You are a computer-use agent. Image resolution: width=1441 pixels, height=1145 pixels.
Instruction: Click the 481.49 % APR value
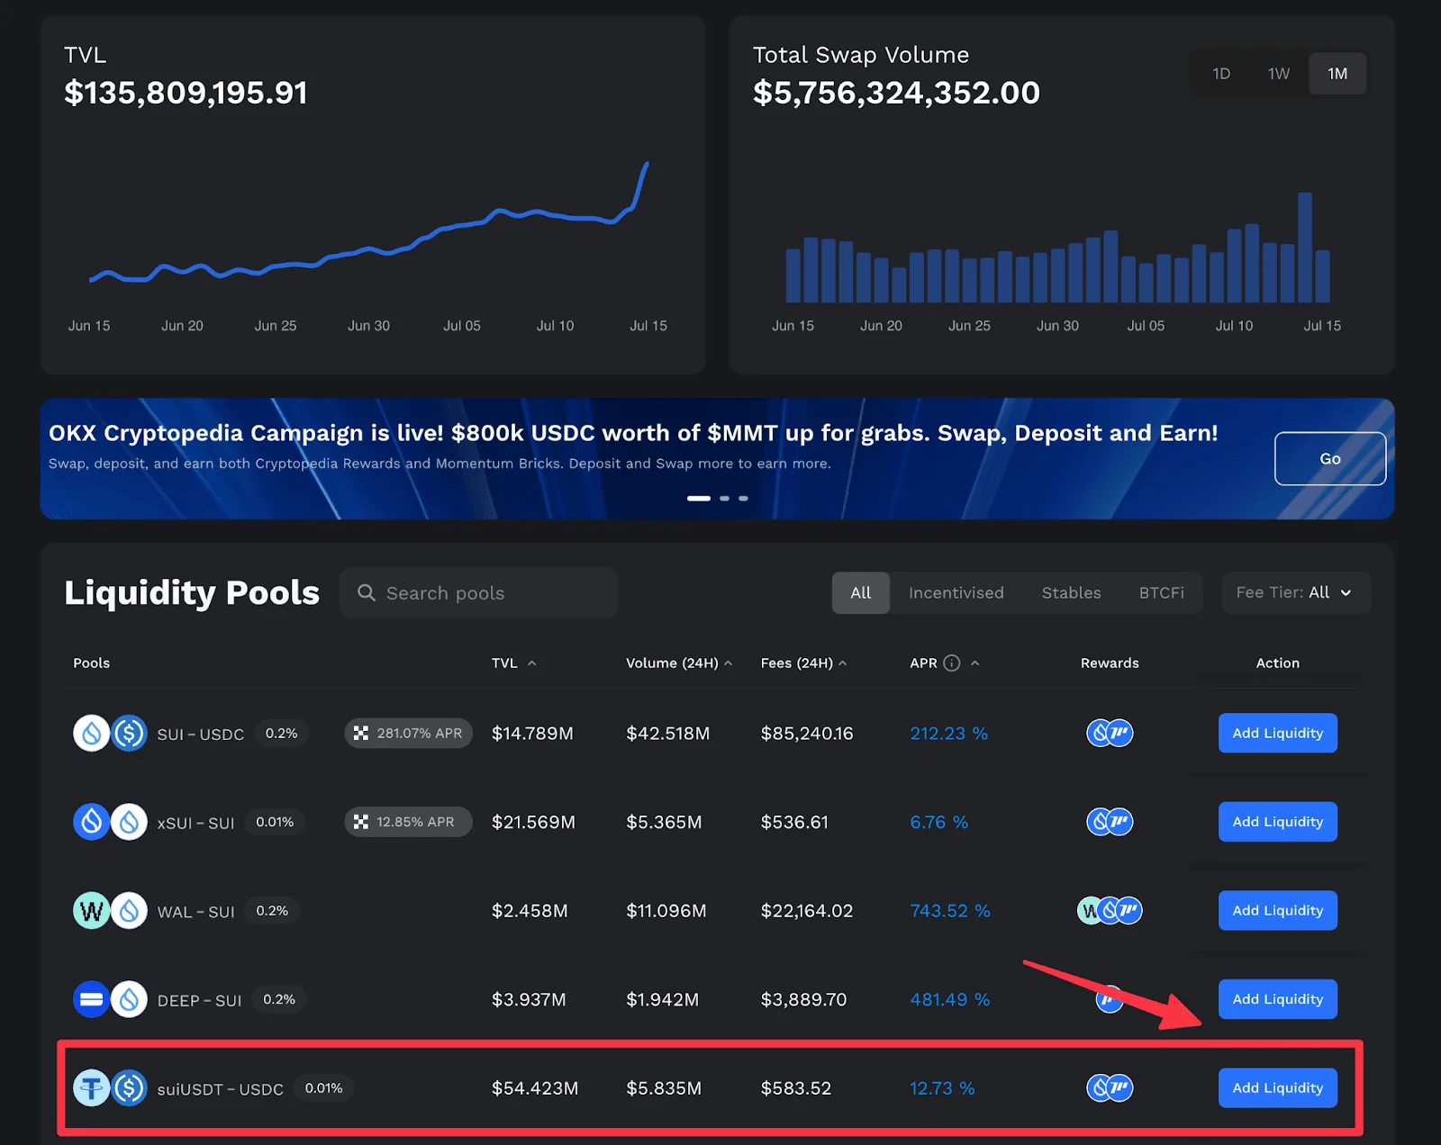[x=950, y=999]
